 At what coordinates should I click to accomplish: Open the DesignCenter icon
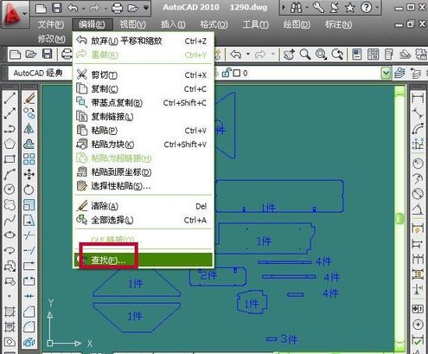click(x=373, y=54)
